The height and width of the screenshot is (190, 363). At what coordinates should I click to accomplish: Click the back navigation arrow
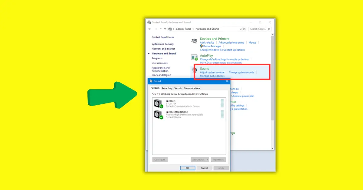pyautogui.click(x=150, y=29)
